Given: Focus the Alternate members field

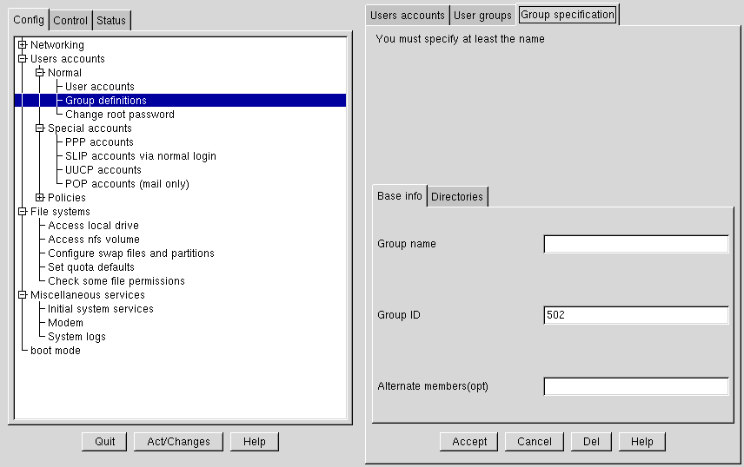Looking at the screenshot, I should point(635,386).
